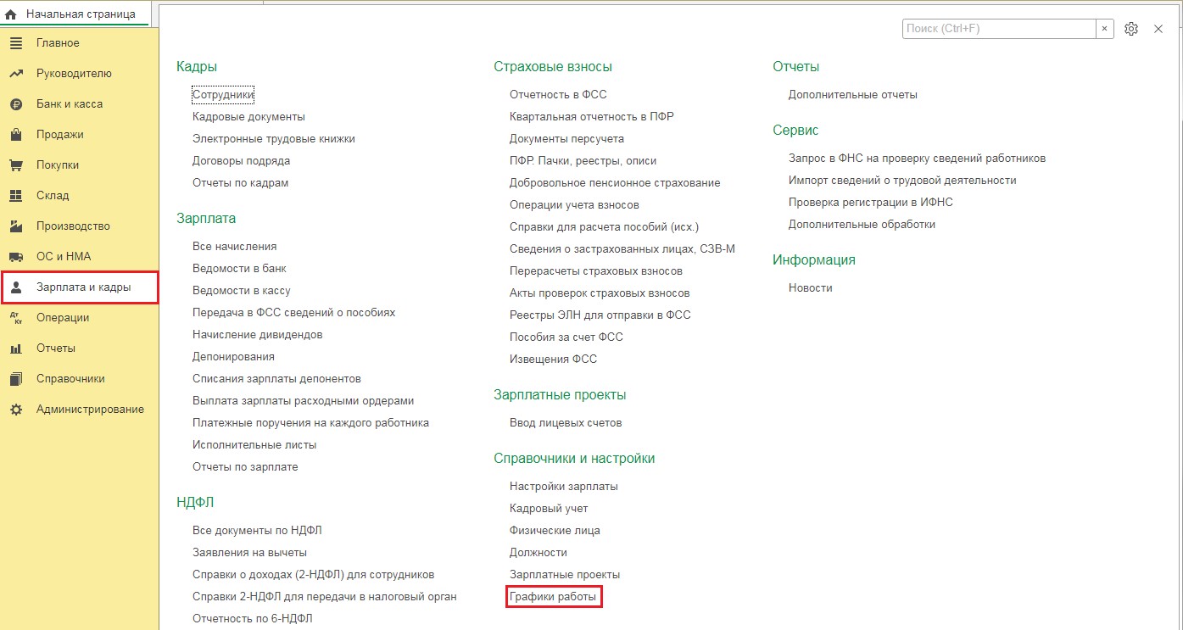
Task: Clear the search field with the x button
Action: point(1104,29)
